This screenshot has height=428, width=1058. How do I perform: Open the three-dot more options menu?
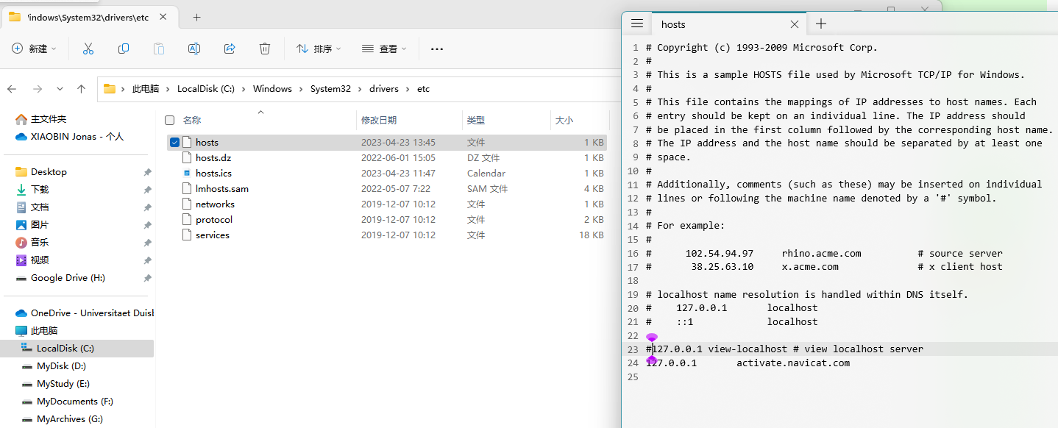tap(437, 49)
